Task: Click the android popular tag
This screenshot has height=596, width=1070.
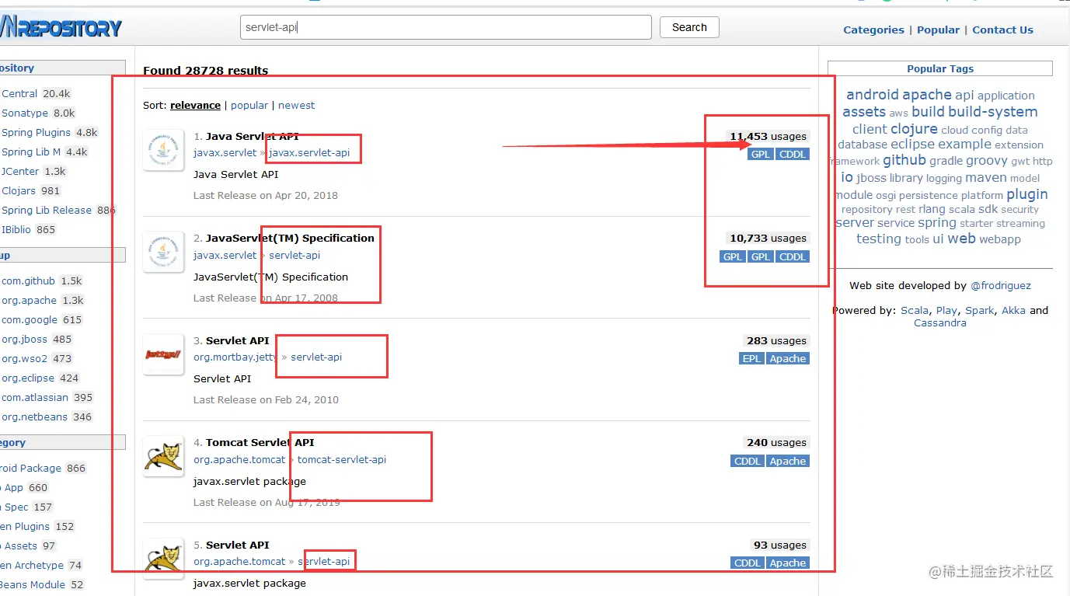Action: pos(872,94)
